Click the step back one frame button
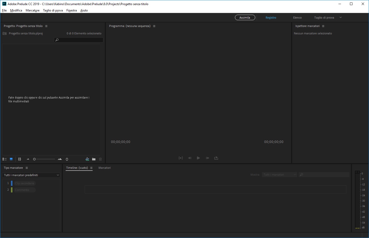This screenshot has width=369, height=238. 190,158
